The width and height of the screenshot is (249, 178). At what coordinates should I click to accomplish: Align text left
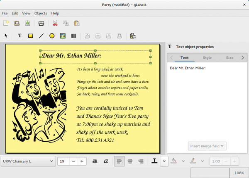click(119, 161)
